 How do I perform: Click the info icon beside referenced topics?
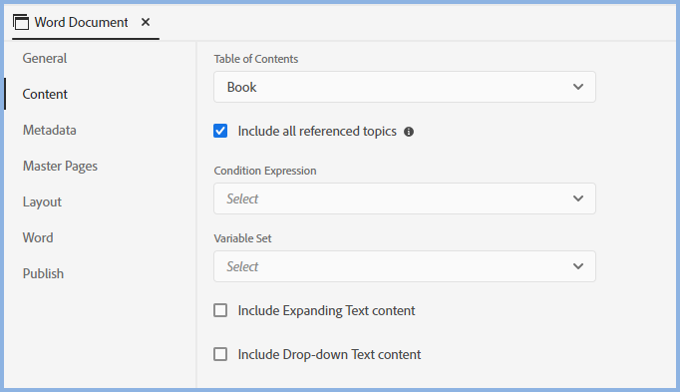409,132
